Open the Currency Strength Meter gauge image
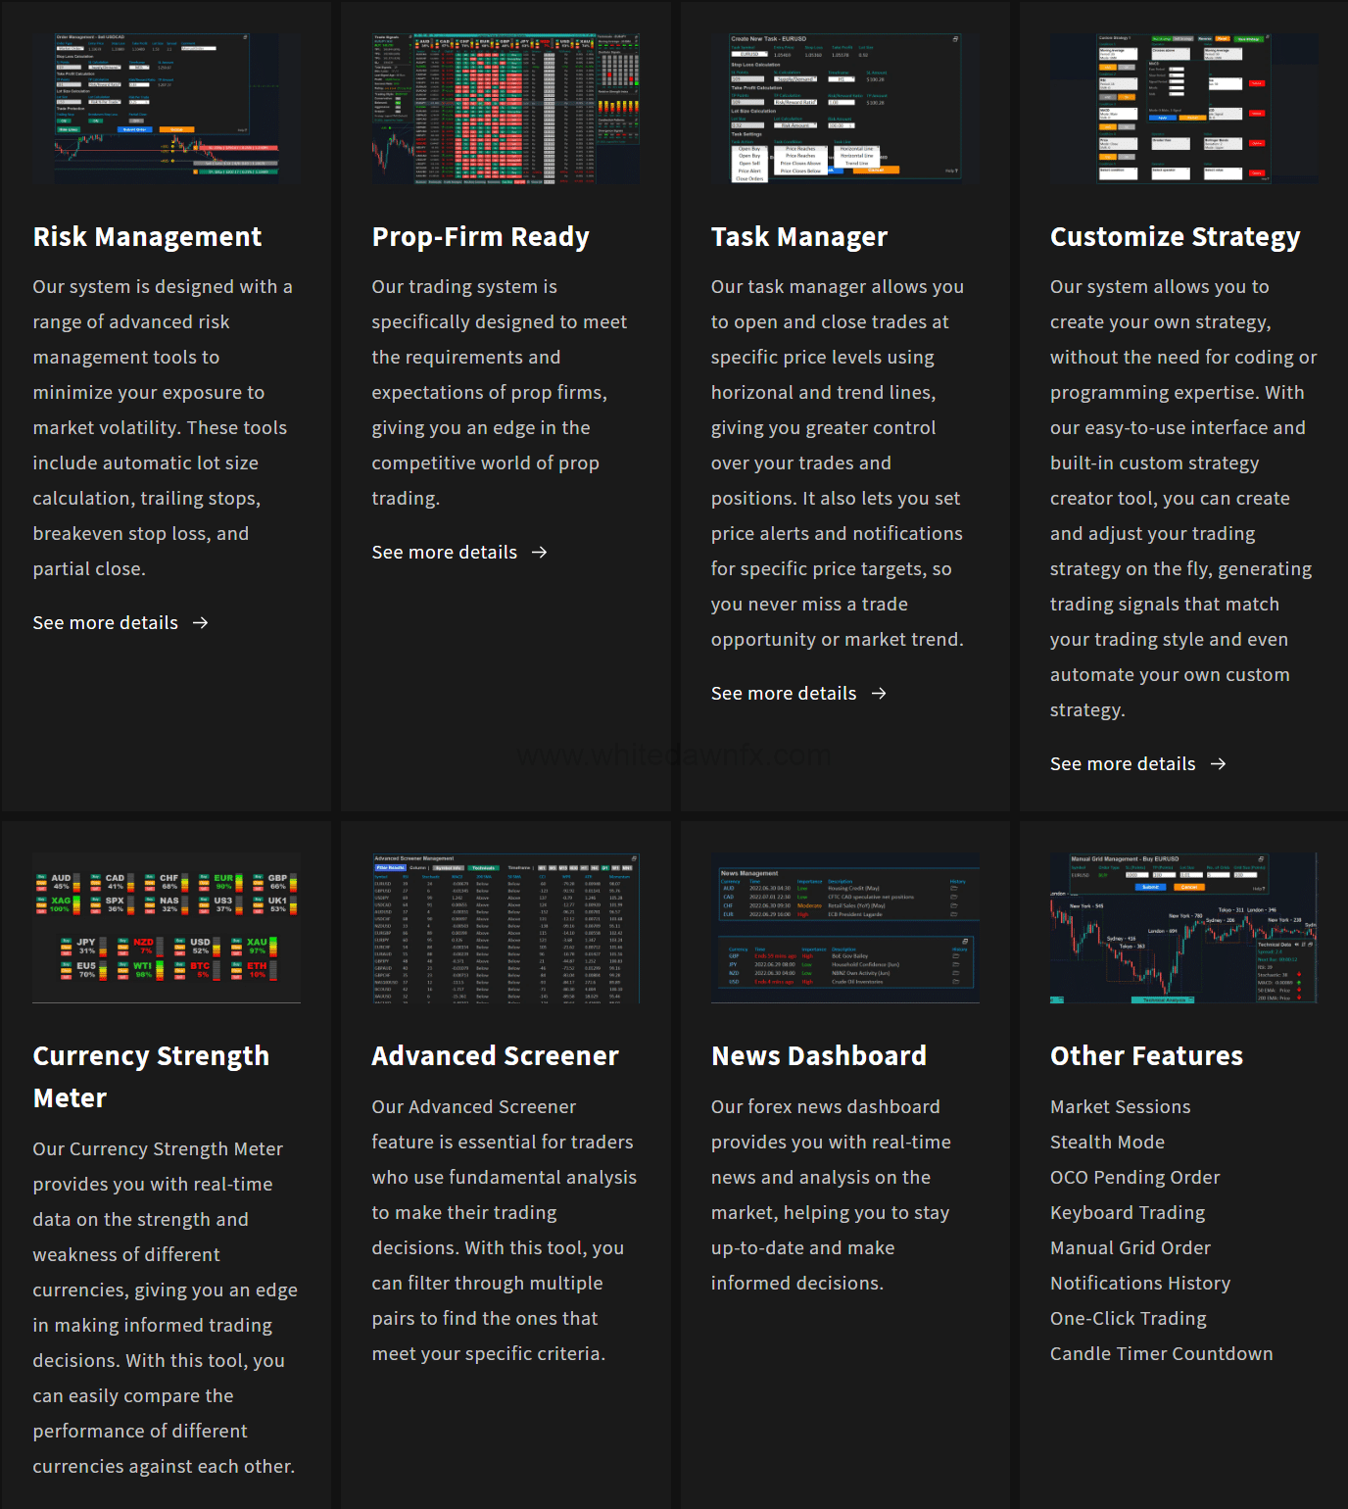The height and width of the screenshot is (1509, 1348). (x=167, y=928)
